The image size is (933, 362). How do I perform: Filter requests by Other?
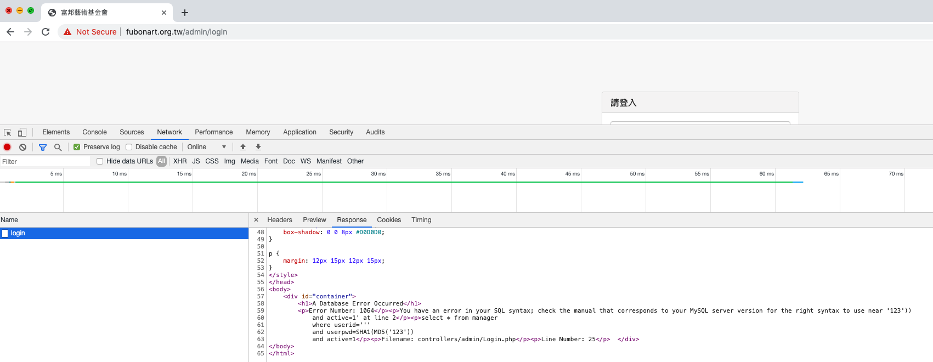click(355, 161)
